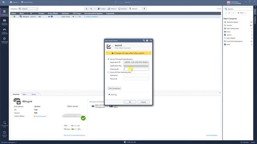Click the green status icon of r80mgmt
This screenshot has width=257, height=144.
[x=14, y=17]
